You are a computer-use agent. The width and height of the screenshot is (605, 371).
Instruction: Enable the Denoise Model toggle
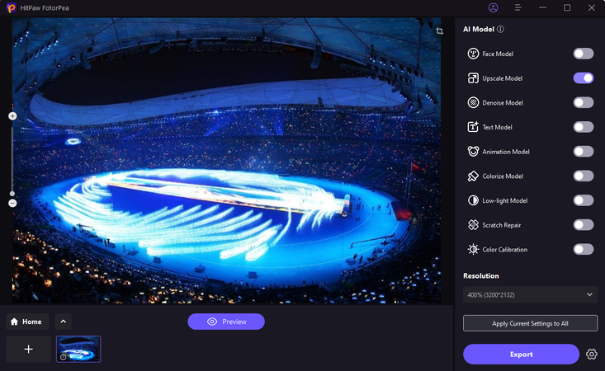[x=584, y=103]
